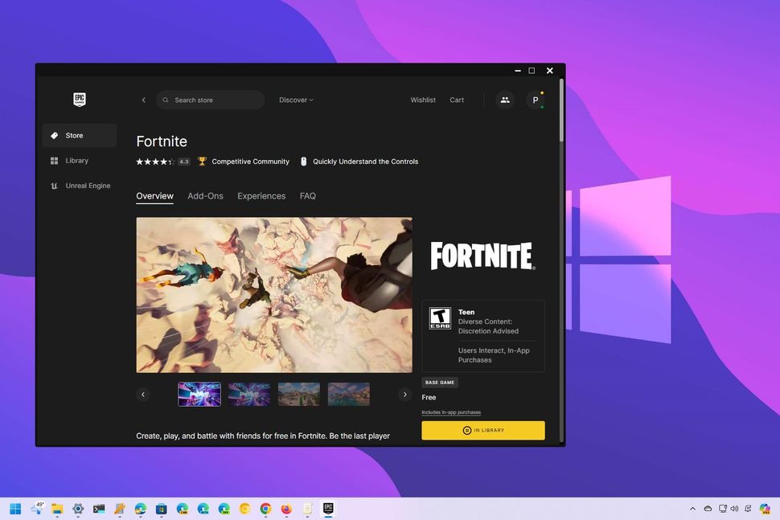The image size is (780, 520).
Task: Click the Epic Games logo in the top-left
Action: tap(79, 99)
